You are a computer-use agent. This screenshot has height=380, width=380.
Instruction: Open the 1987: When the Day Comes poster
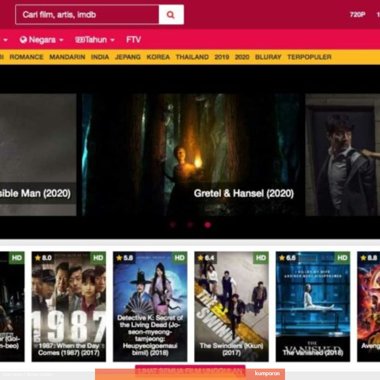click(x=69, y=307)
